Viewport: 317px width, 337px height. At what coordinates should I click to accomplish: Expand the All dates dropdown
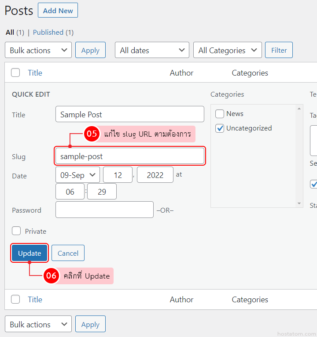point(152,51)
